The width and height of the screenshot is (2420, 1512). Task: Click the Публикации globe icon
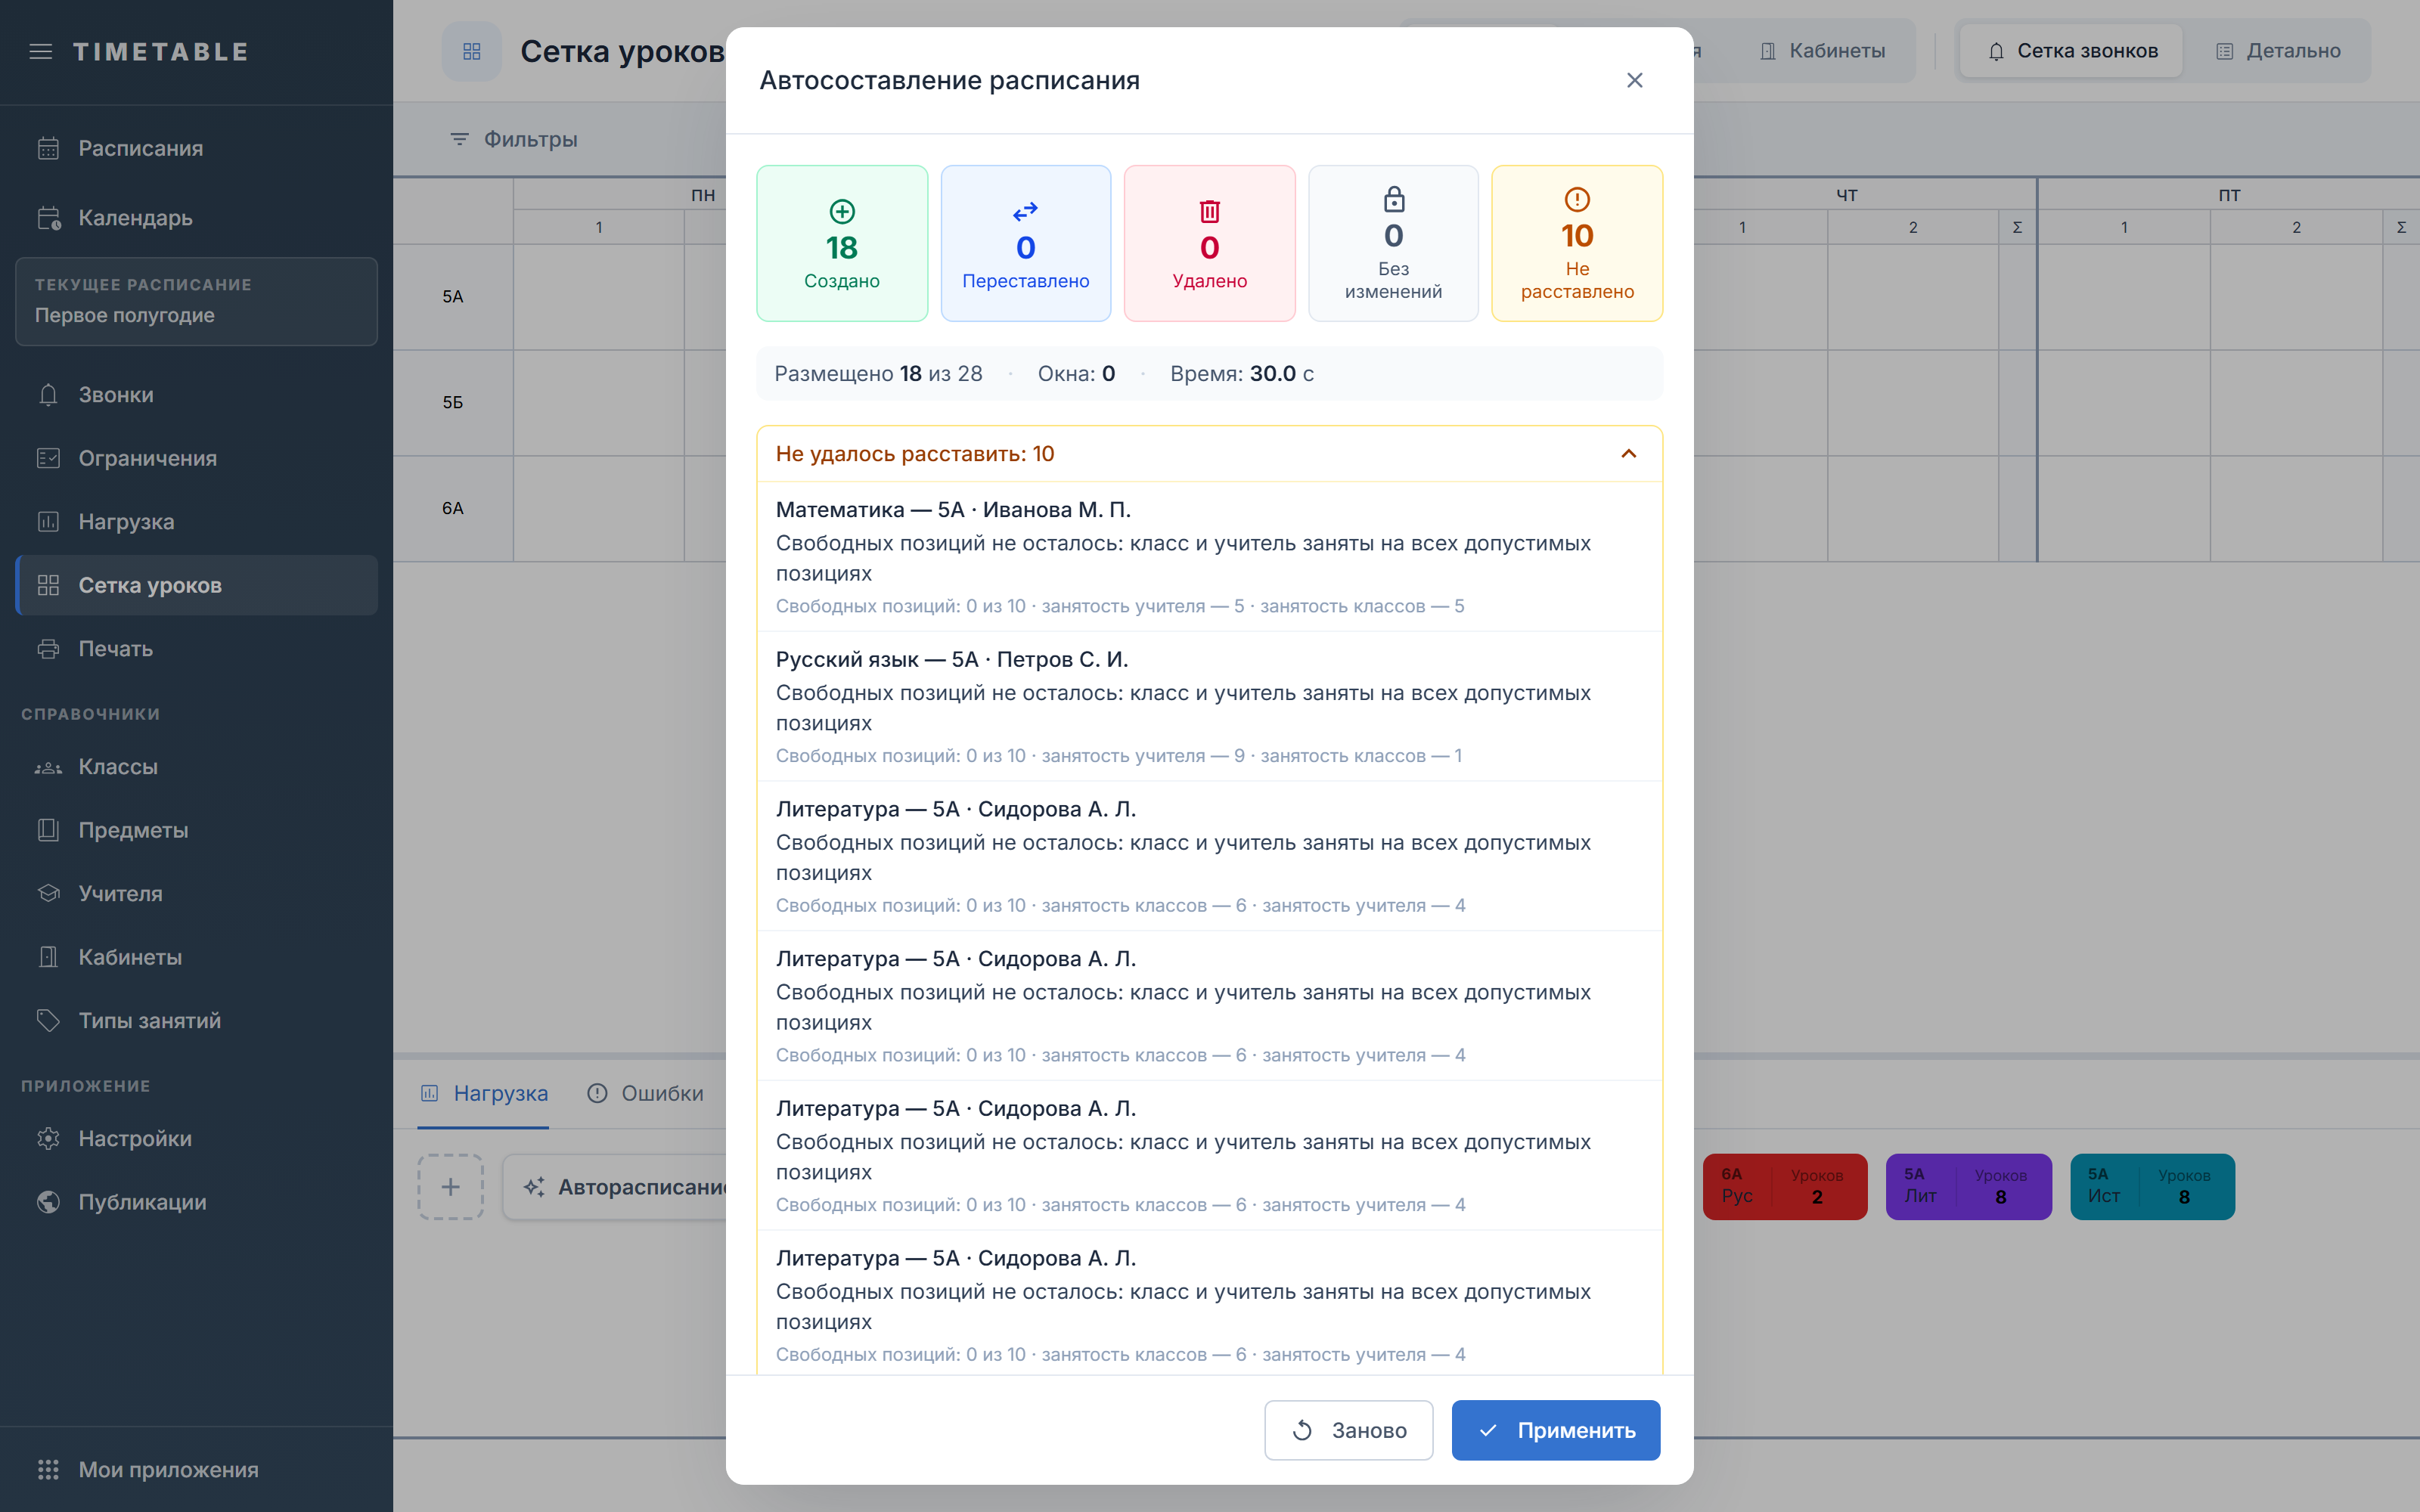coord(48,1202)
